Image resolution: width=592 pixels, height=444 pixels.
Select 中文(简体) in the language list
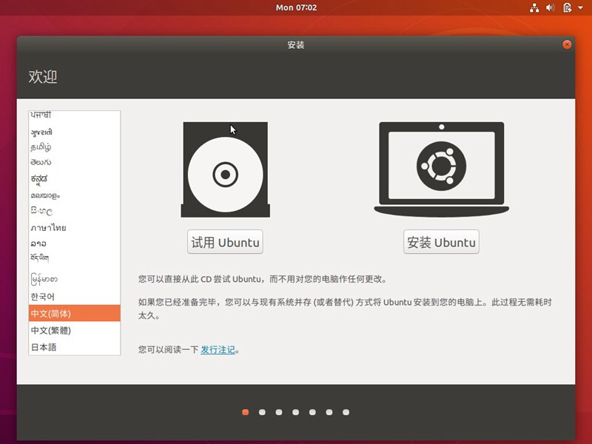[x=74, y=313]
